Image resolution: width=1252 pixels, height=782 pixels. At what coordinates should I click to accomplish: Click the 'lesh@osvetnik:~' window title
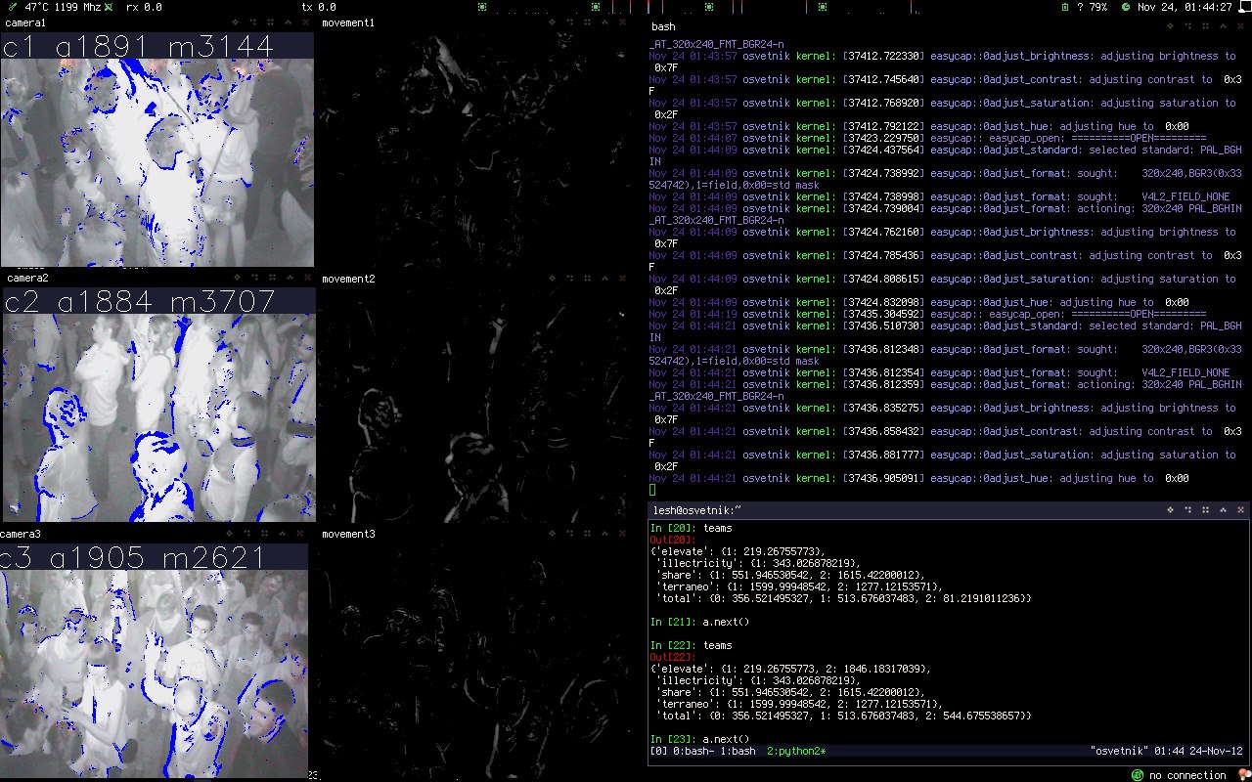(697, 510)
